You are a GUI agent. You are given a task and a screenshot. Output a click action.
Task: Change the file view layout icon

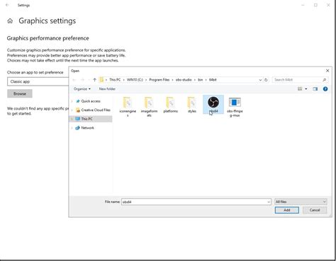(300, 89)
